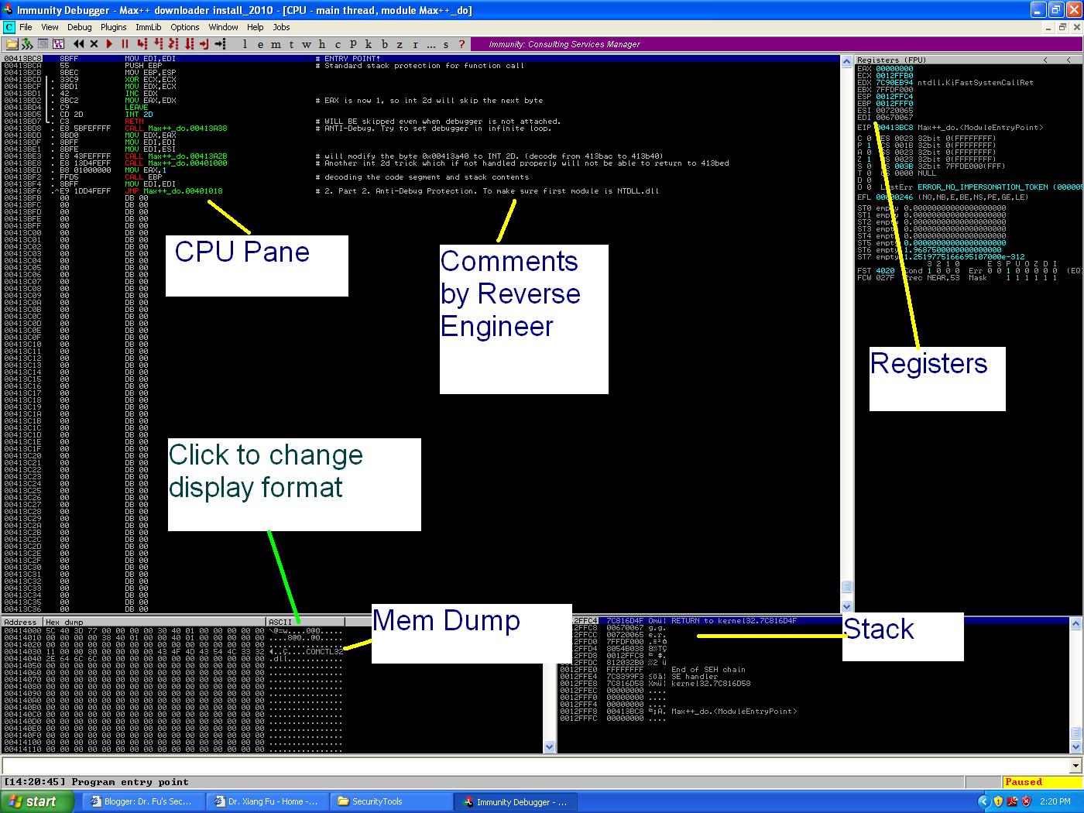
Task: Select the Z zero flag value
Action: (x=869, y=160)
